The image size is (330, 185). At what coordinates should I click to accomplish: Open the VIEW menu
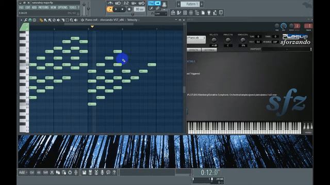(53, 8)
